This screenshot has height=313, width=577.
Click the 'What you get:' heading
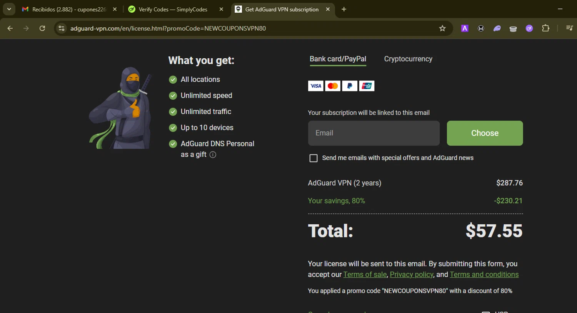201,61
